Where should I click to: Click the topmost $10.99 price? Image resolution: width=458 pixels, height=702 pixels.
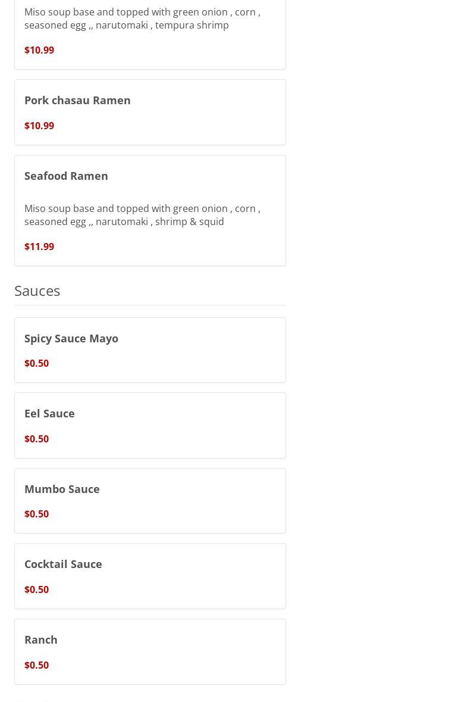click(39, 50)
